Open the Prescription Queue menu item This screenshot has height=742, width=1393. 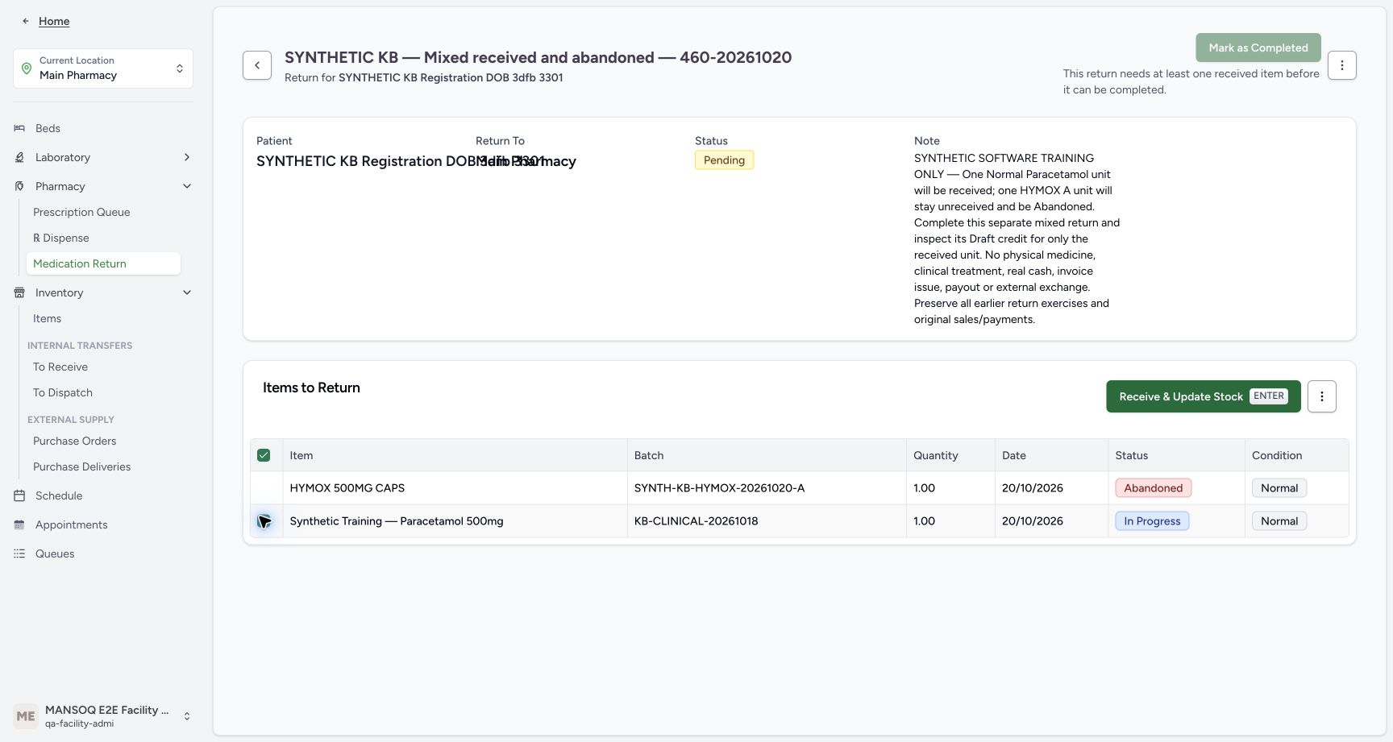[81, 212]
